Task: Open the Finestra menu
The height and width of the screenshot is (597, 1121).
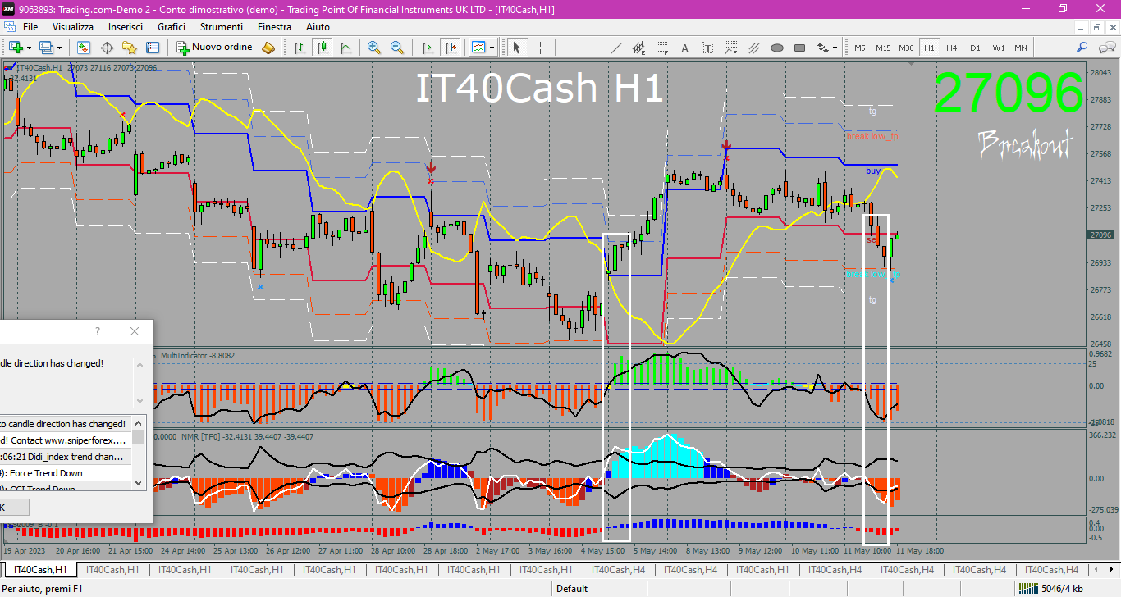Action: point(274,27)
